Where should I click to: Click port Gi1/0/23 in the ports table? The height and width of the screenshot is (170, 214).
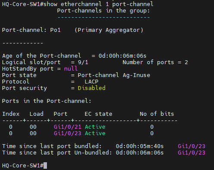(x=68, y=133)
